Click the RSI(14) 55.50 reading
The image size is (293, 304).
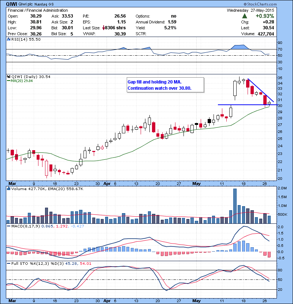(26, 39)
